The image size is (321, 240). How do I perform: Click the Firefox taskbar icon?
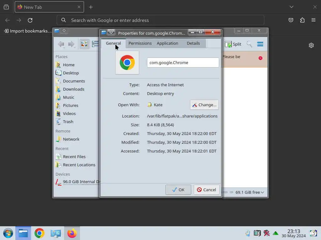[x=72, y=233]
